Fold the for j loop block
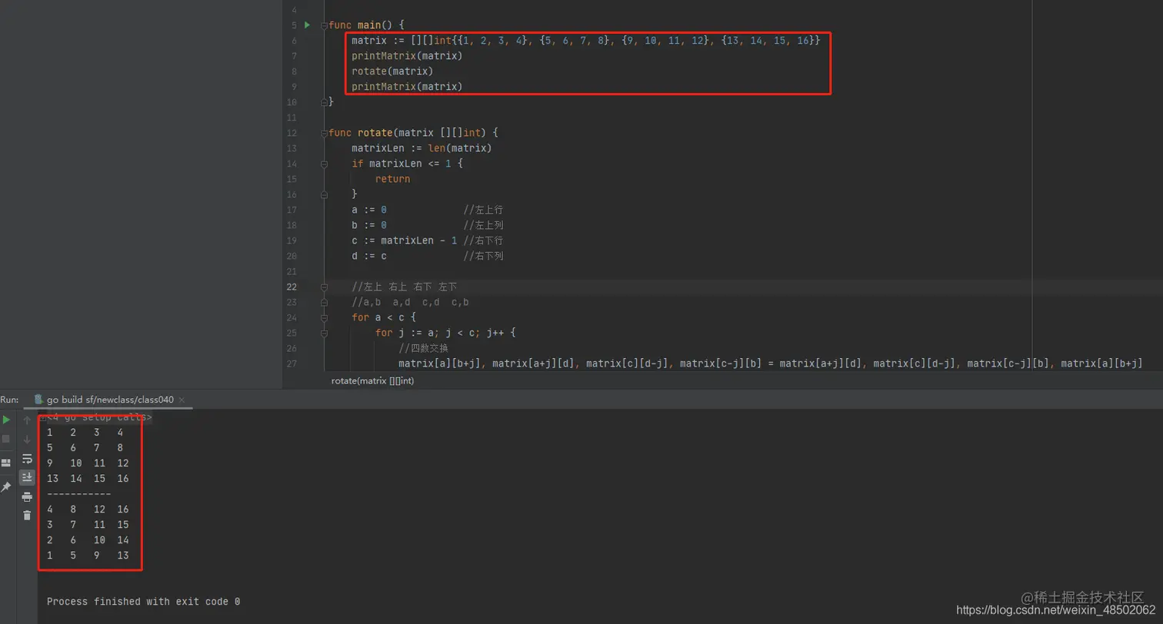1163x624 pixels. point(324,333)
